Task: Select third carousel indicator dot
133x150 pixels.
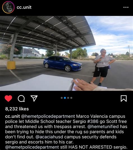Action: (68, 98)
